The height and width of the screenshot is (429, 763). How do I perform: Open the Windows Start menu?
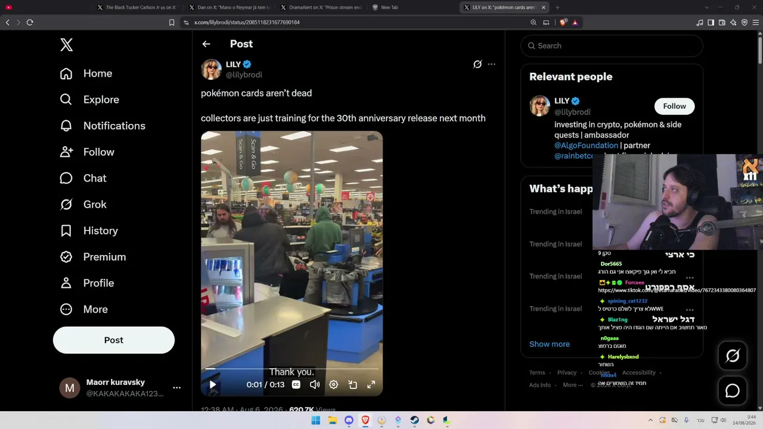tap(316, 420)
